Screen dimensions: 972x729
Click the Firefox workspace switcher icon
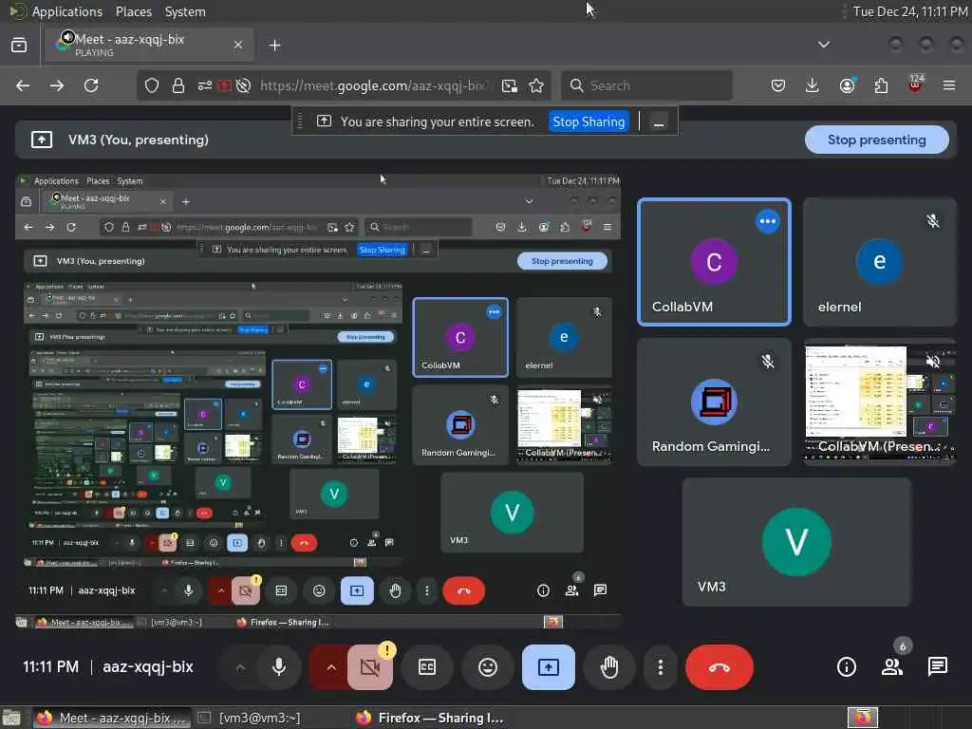click(x=863, y=718)
